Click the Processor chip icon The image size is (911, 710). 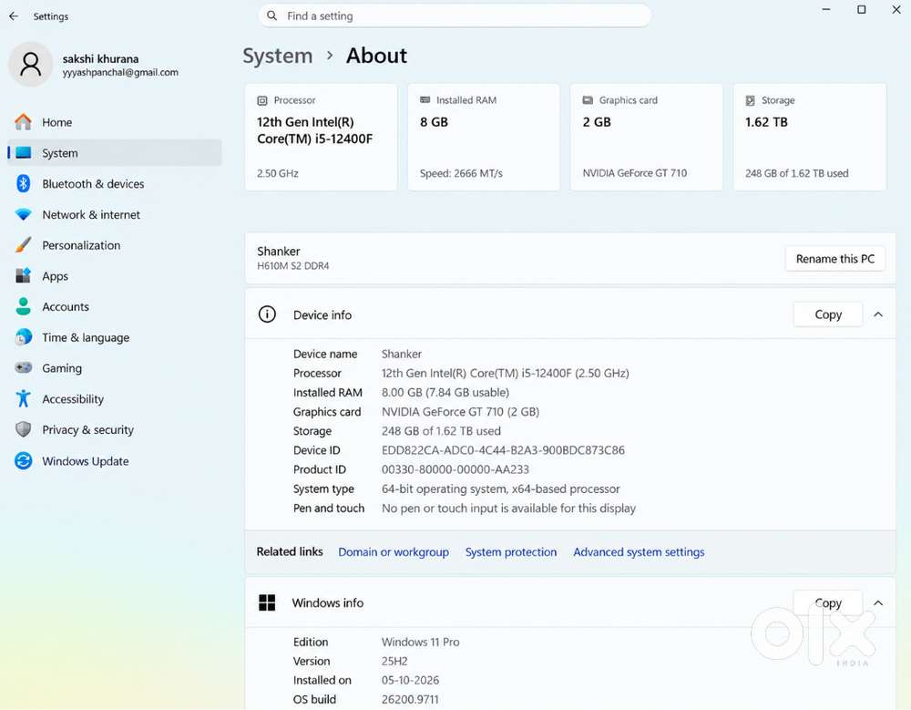262,100
